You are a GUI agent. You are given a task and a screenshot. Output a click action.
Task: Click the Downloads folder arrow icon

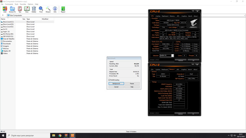[x=2, y=44]
